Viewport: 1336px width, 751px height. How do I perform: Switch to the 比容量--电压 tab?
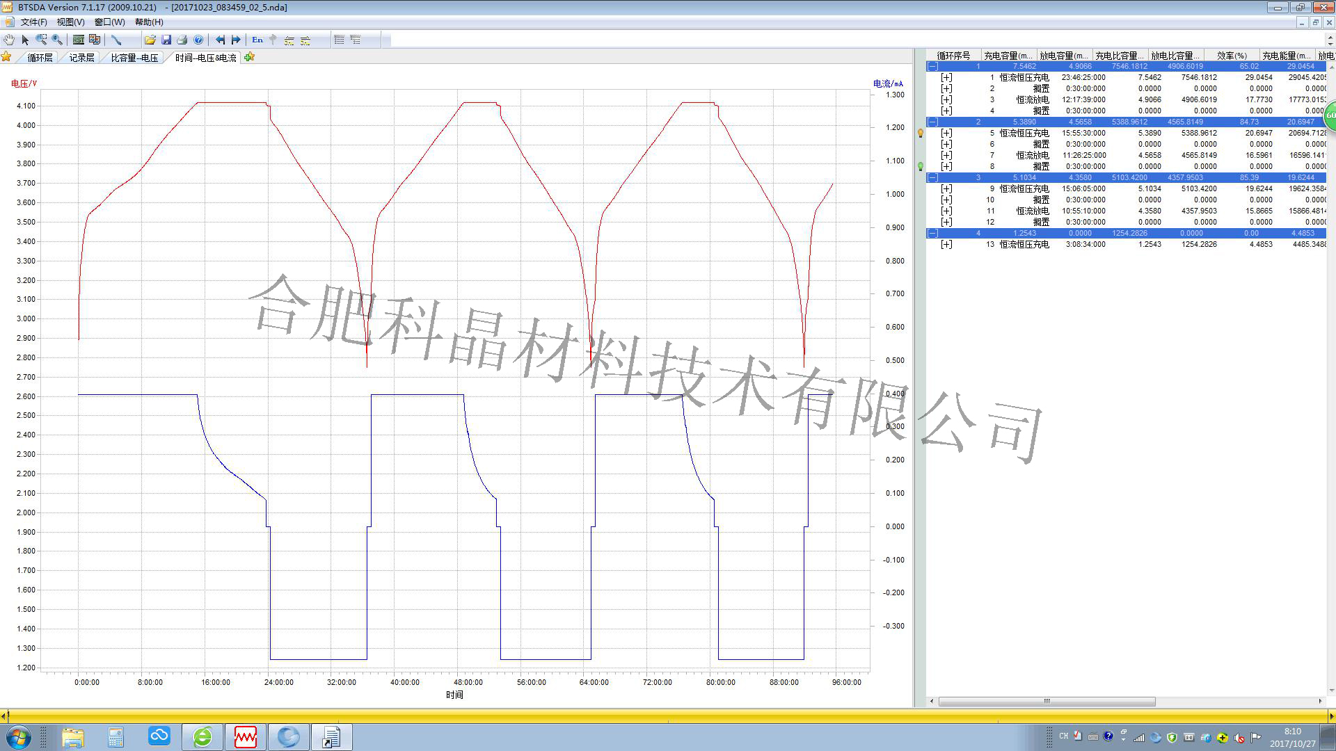[x=134, y=58]
